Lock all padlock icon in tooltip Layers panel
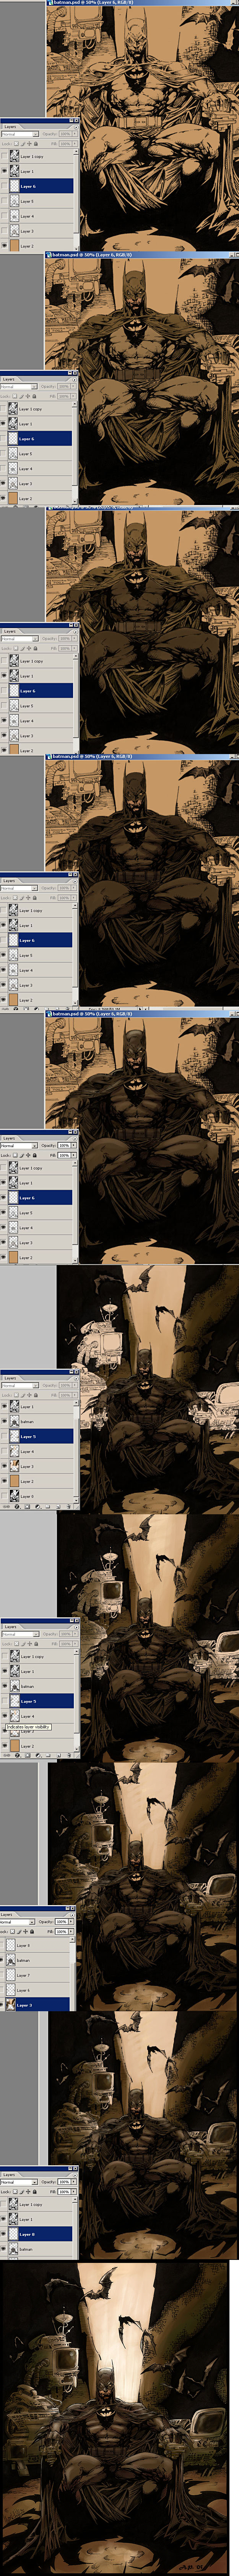 pos(36,1644)
